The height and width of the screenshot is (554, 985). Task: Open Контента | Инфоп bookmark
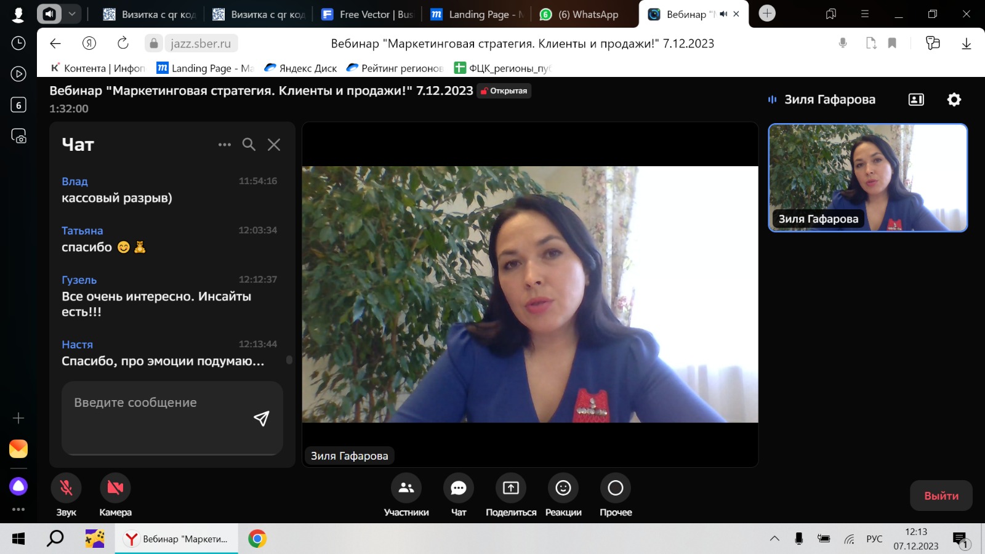tap(98, 68)
